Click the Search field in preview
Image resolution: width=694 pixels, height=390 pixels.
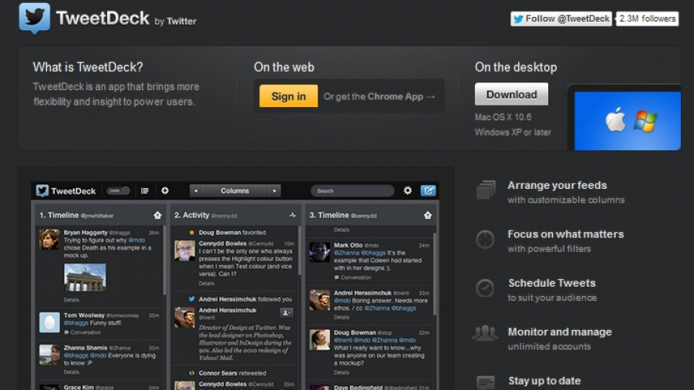point(352,190)
